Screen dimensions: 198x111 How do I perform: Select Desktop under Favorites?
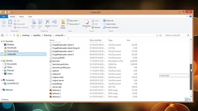9,44
